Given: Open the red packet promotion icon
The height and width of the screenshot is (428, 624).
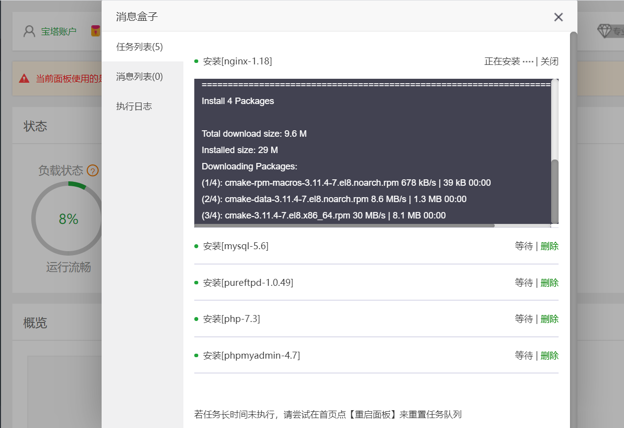Looking at the screenshot, I should pyautogui.click(x=96, y=30).
